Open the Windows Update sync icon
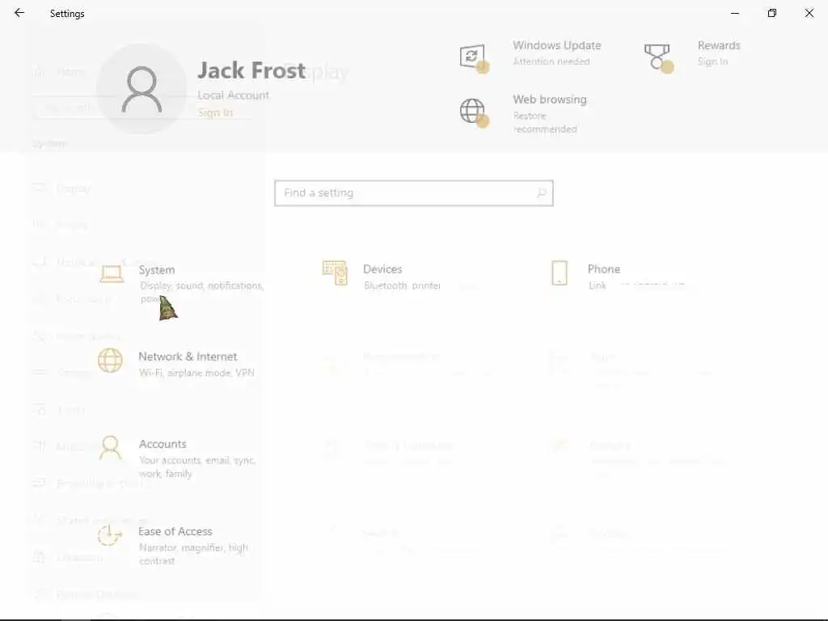 click(473, 57)
